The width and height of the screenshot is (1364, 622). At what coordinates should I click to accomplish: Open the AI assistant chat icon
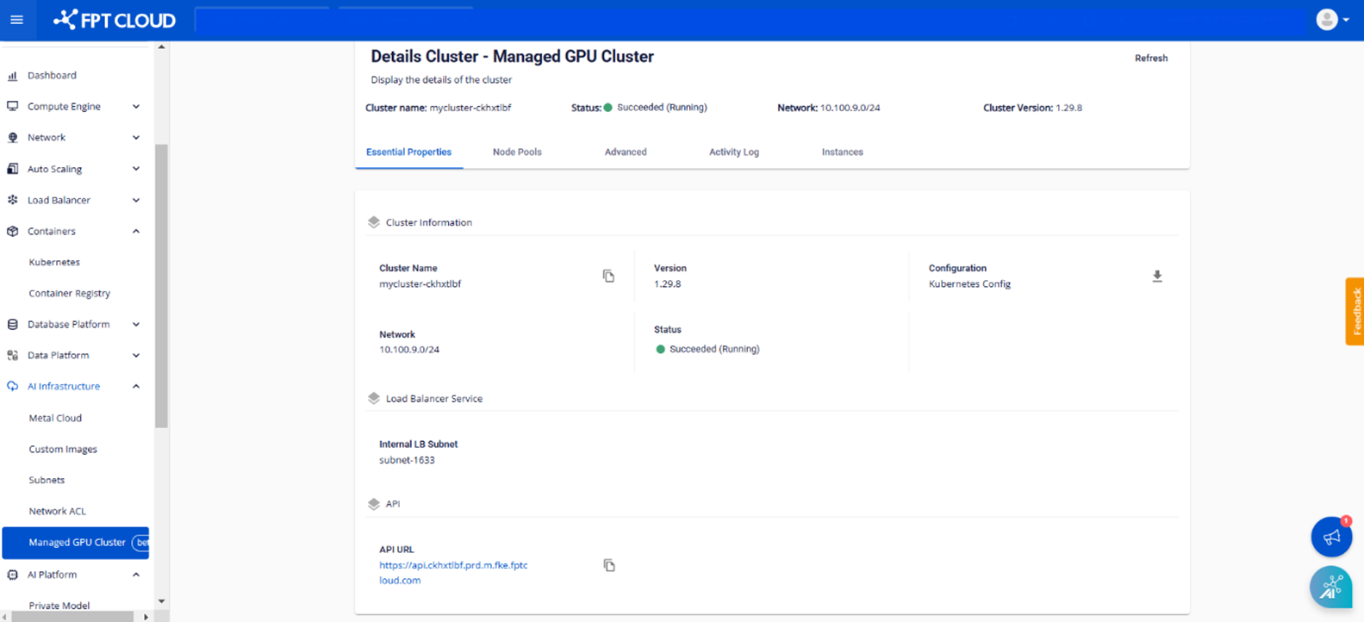coord(1330,588)
